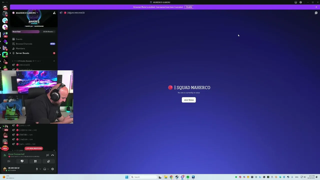Open the Threads chat icon at top right

tap(316, 13)
